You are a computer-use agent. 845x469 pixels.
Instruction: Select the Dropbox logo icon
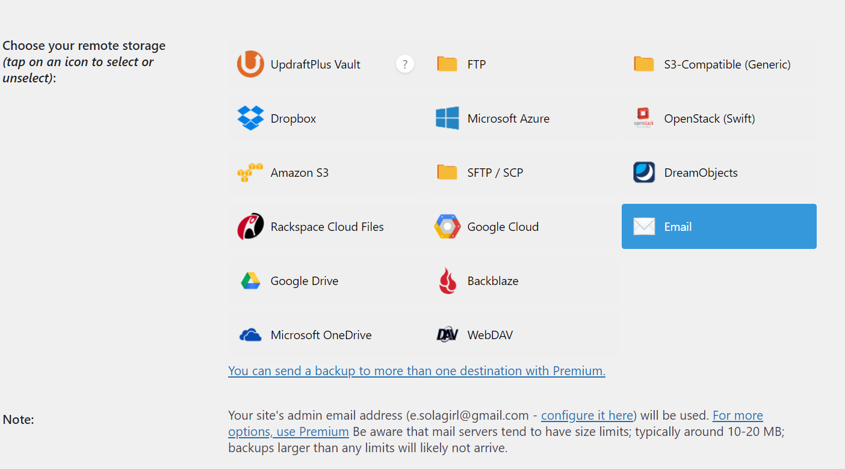click(250, 118)
